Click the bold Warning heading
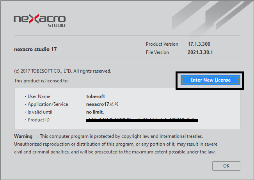254x180 pixels. [23, 136]
